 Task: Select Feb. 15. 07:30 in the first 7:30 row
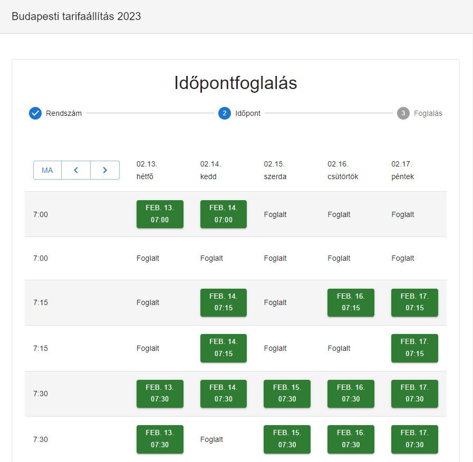pyautogui.click(x=287, y=394)
